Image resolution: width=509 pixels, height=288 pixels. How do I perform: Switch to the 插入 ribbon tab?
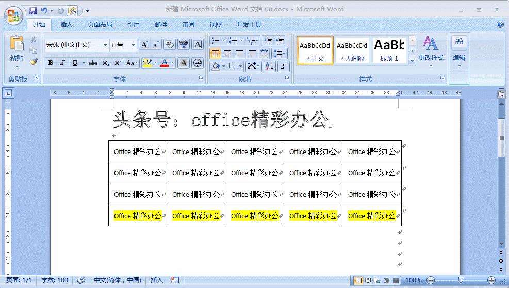[67, 24]
